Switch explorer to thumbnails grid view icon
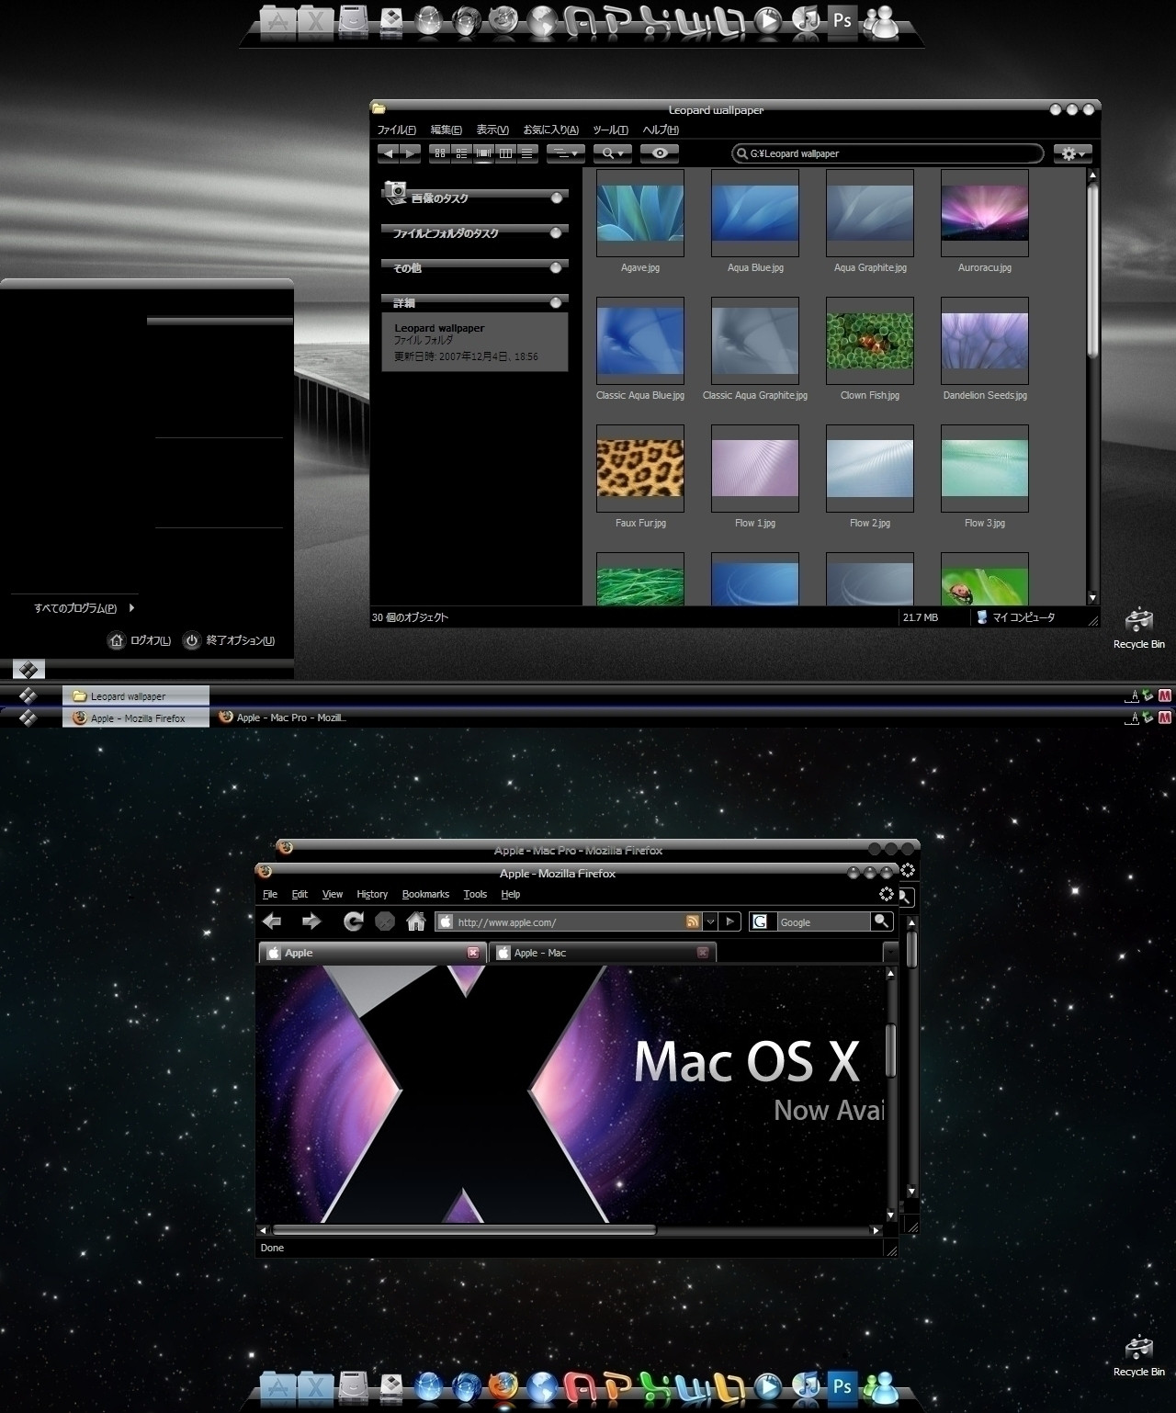 click(x=440, y=153)
